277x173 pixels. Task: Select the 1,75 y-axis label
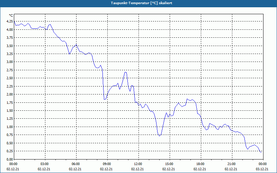point(10,102)
